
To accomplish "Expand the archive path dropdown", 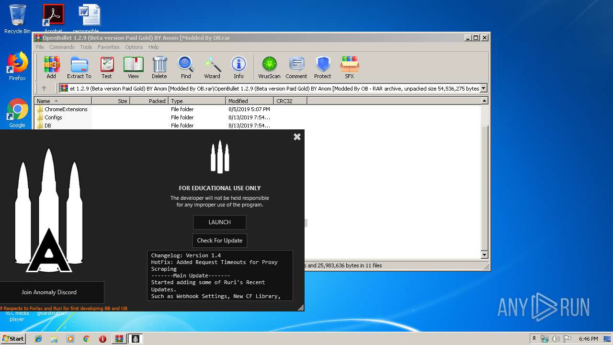I will (483, 88).
